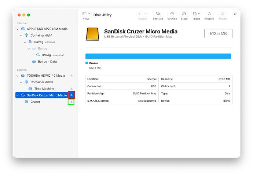Select the Cruzer volume in sidebar
The height and width of the screenshot is (175, 253).
(x=45, y=102)
